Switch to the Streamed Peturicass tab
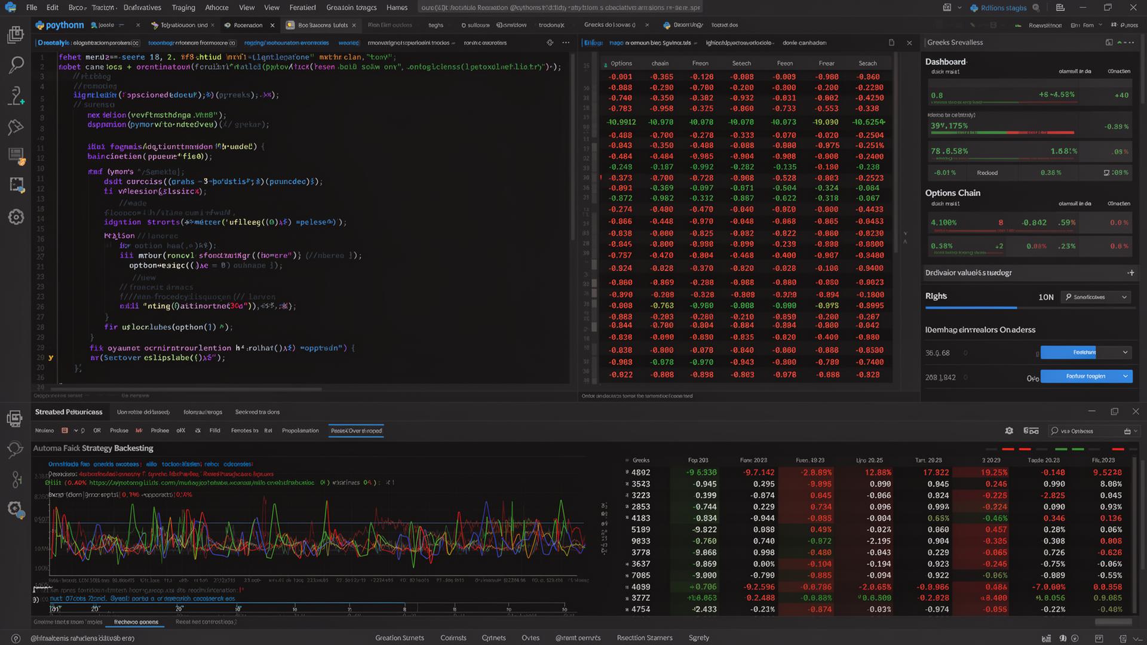Image resolution: width=1147 pixels, height=645 pixels. 70,411
